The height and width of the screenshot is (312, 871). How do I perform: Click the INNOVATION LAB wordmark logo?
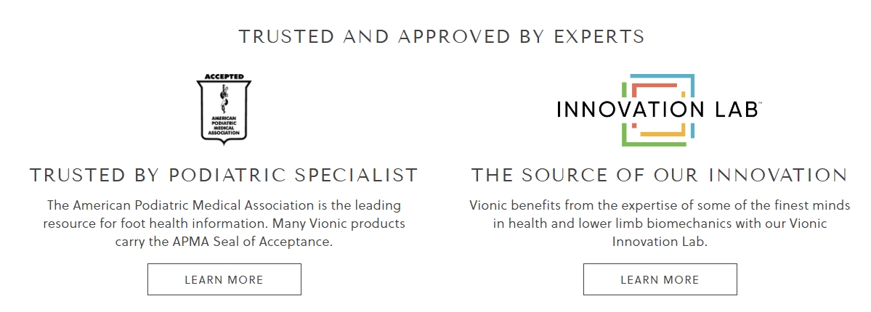[657, 110]
